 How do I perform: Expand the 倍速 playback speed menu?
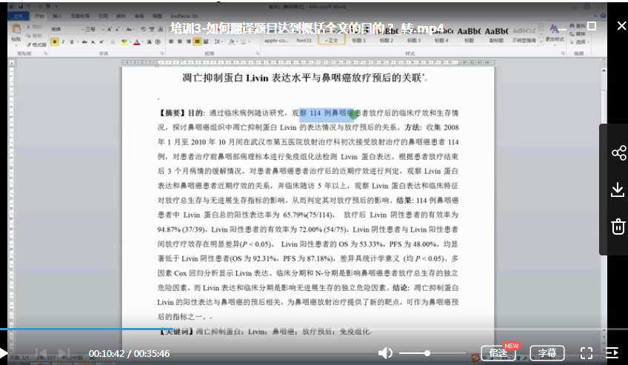click(498, 353)
